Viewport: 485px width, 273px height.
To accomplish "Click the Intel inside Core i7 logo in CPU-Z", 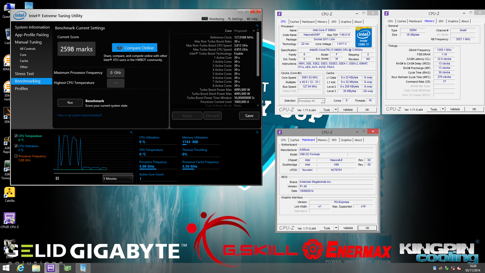I will pyautogui.click(x=363, y=37).
